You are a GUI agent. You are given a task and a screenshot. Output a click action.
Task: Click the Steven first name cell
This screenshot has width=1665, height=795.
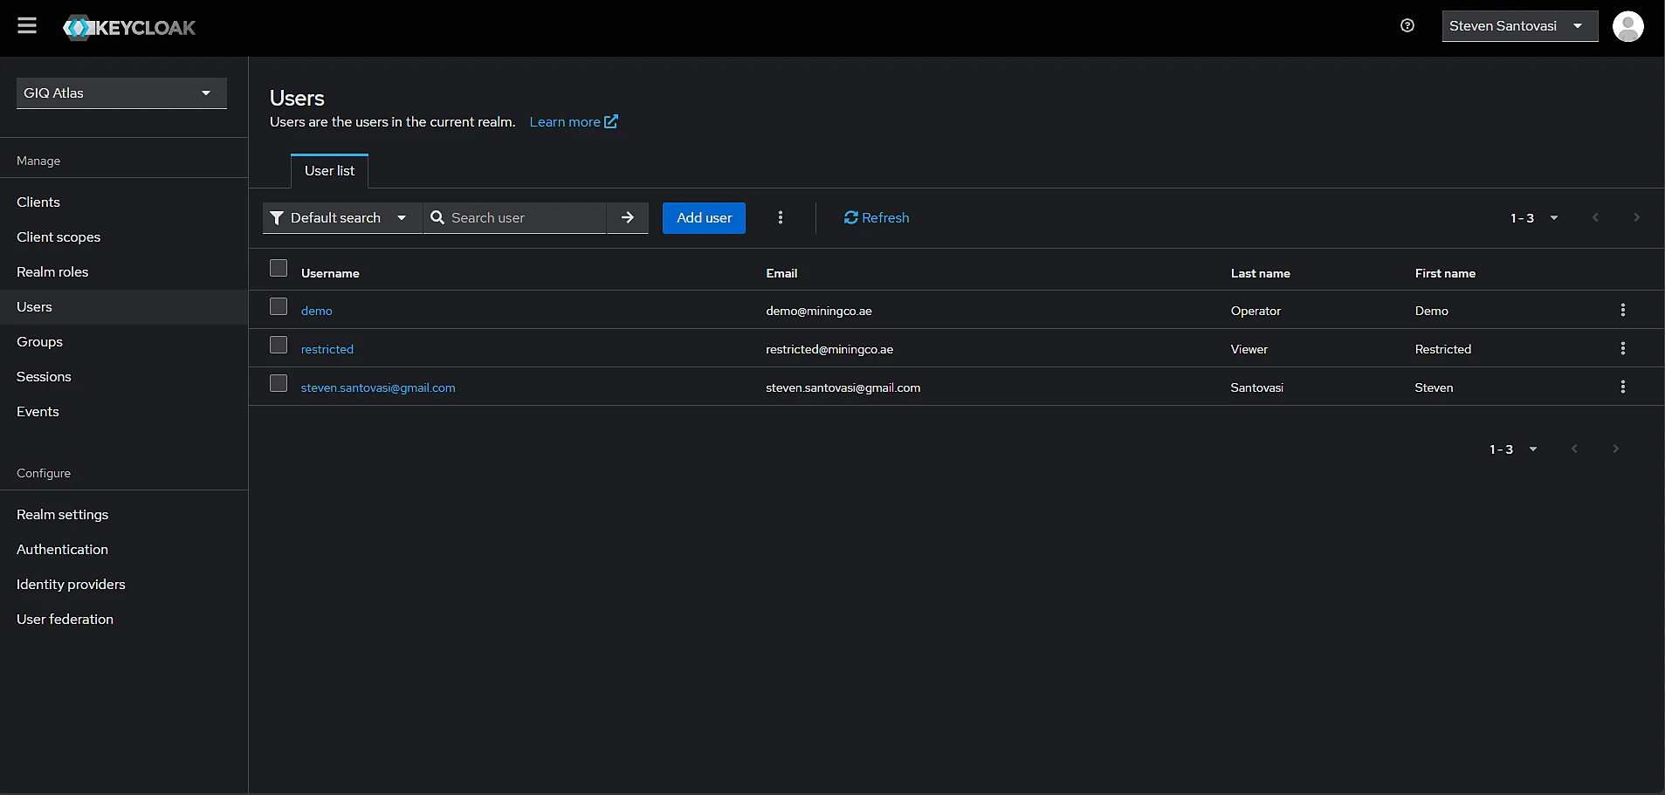(x=1434, y=387)
